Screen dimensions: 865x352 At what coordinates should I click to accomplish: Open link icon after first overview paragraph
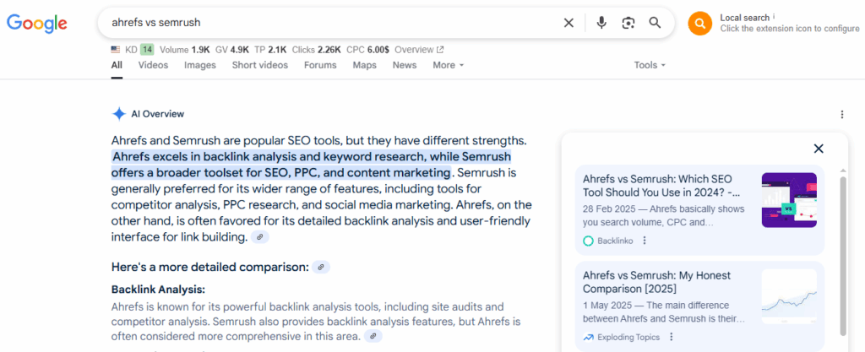tap(260, 237)
